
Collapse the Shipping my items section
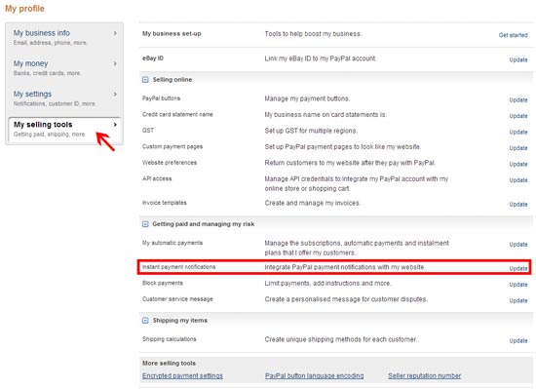[145, 321]
